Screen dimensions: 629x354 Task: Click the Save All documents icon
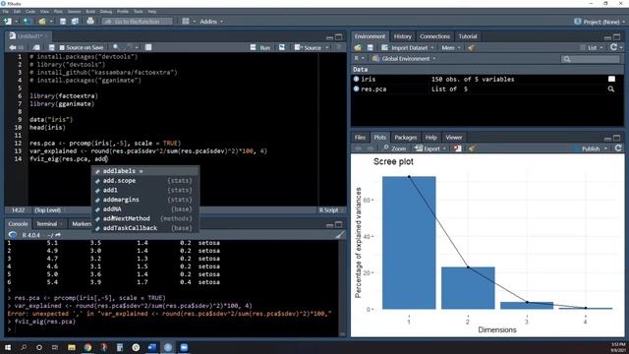pos(75,22)
